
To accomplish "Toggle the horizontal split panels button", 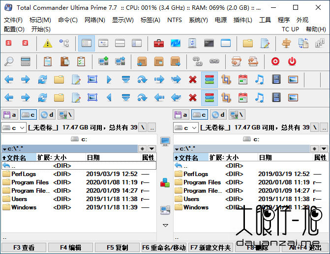I will (x=120, y=44).
